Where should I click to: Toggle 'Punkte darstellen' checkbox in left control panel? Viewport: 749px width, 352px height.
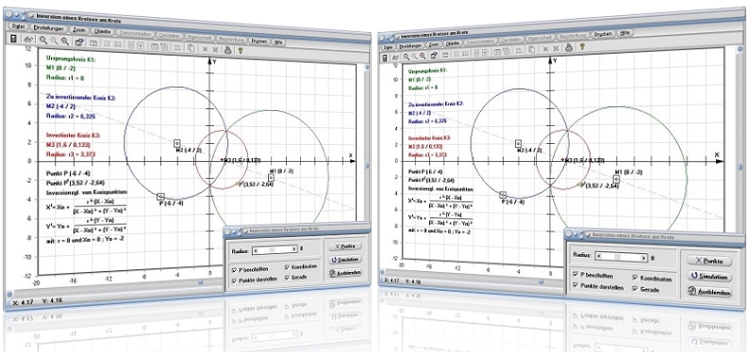tap(234, 281)
